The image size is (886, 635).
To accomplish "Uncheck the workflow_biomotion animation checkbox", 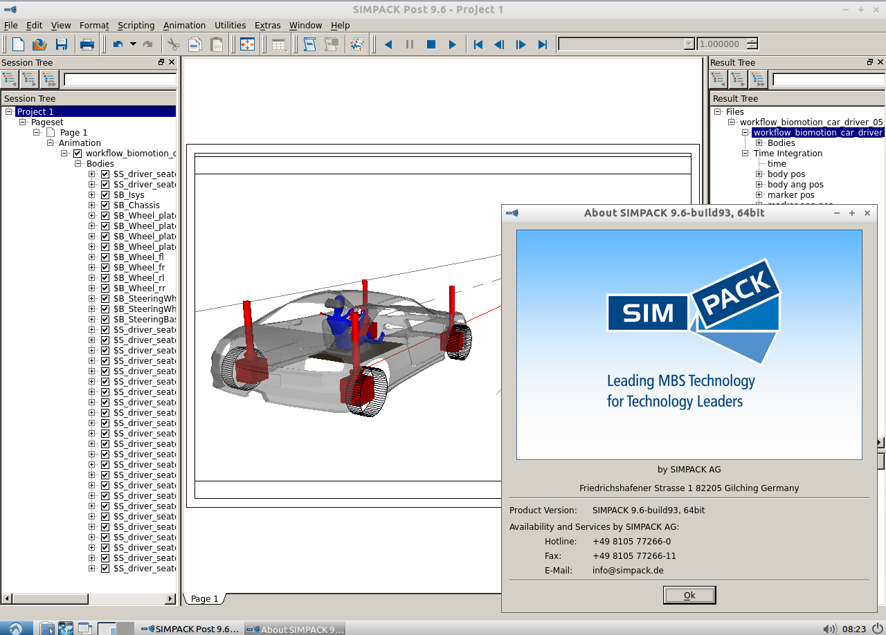I will [x=78, y=154].
